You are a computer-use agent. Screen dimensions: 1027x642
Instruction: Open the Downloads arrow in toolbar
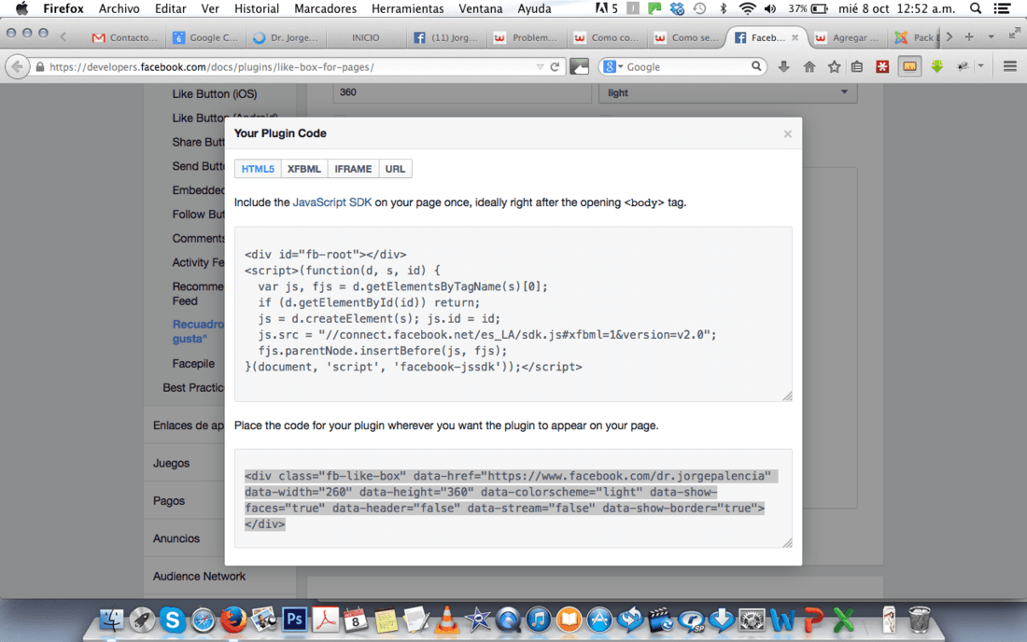[x=783, y=67]
